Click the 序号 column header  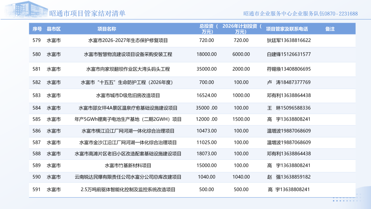37,29
